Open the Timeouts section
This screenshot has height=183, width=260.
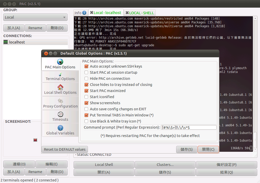pos(60,117)
